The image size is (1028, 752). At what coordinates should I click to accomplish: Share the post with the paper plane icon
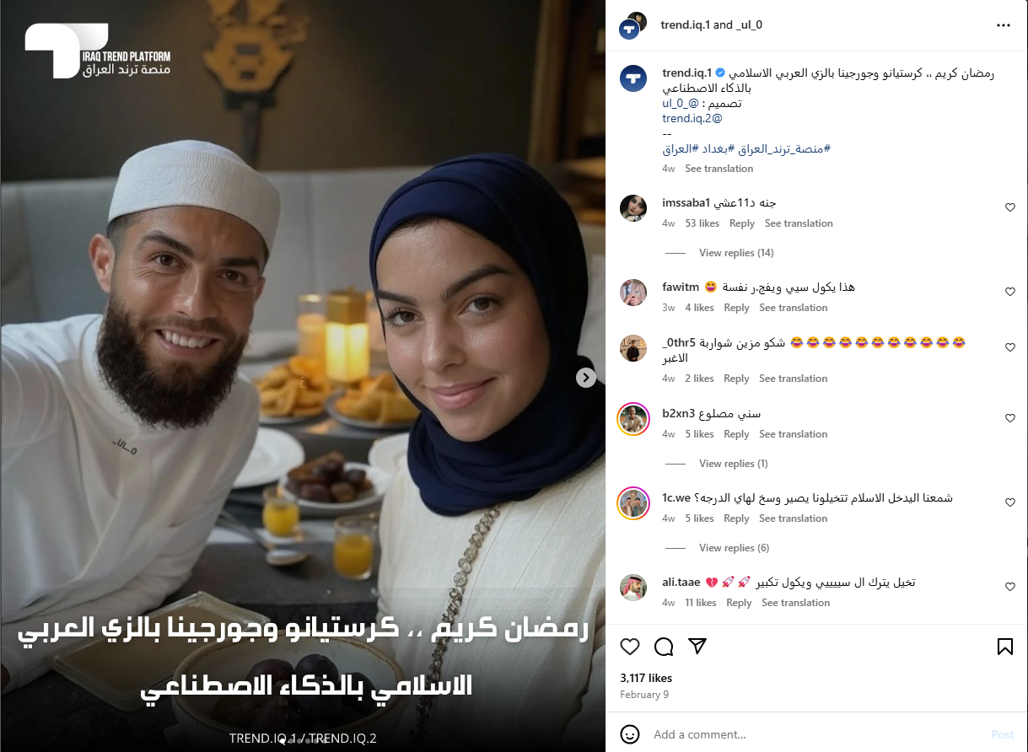pos(697,647)
